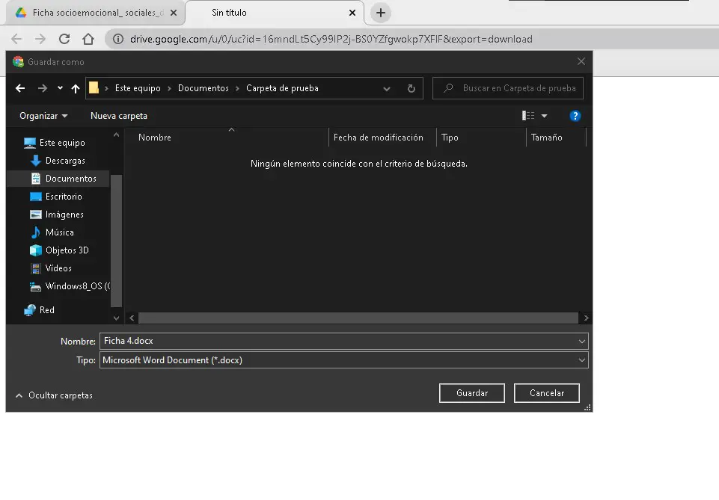
Task: Click the back arrow in Save dialog
Action: 20,88
